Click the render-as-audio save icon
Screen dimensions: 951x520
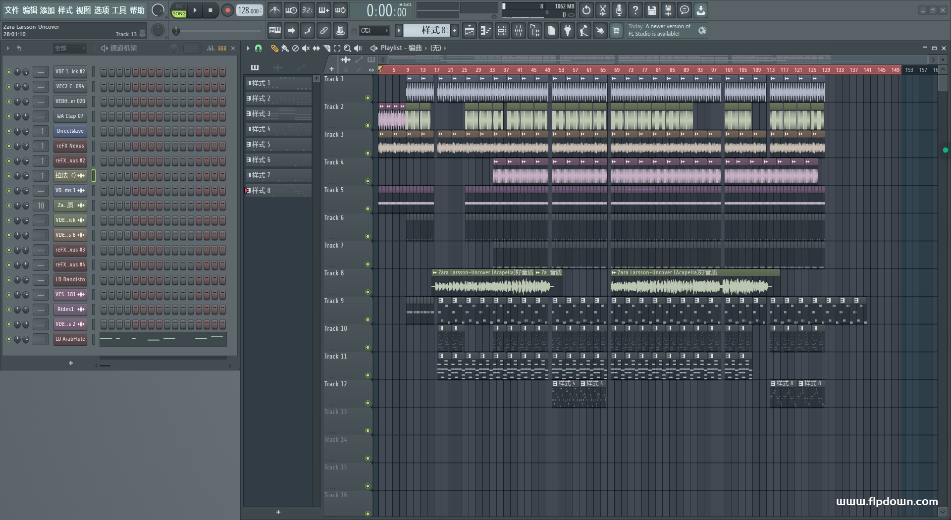click(668, 10)
